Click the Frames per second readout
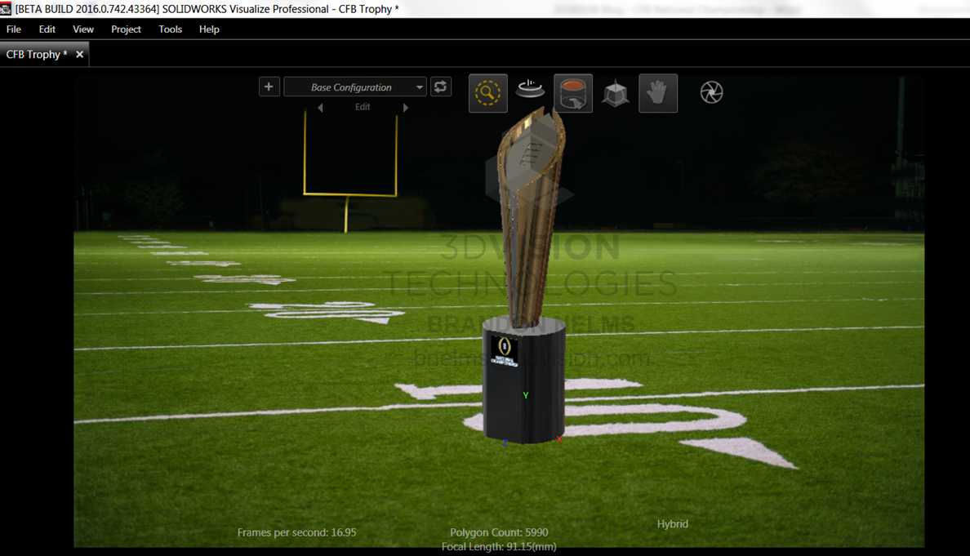970x556 pixels. point(297,532)
